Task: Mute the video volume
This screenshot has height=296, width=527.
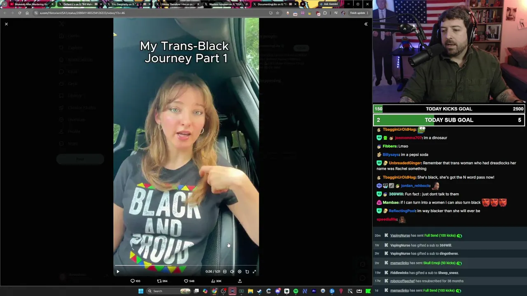Action: coord(232,271)
